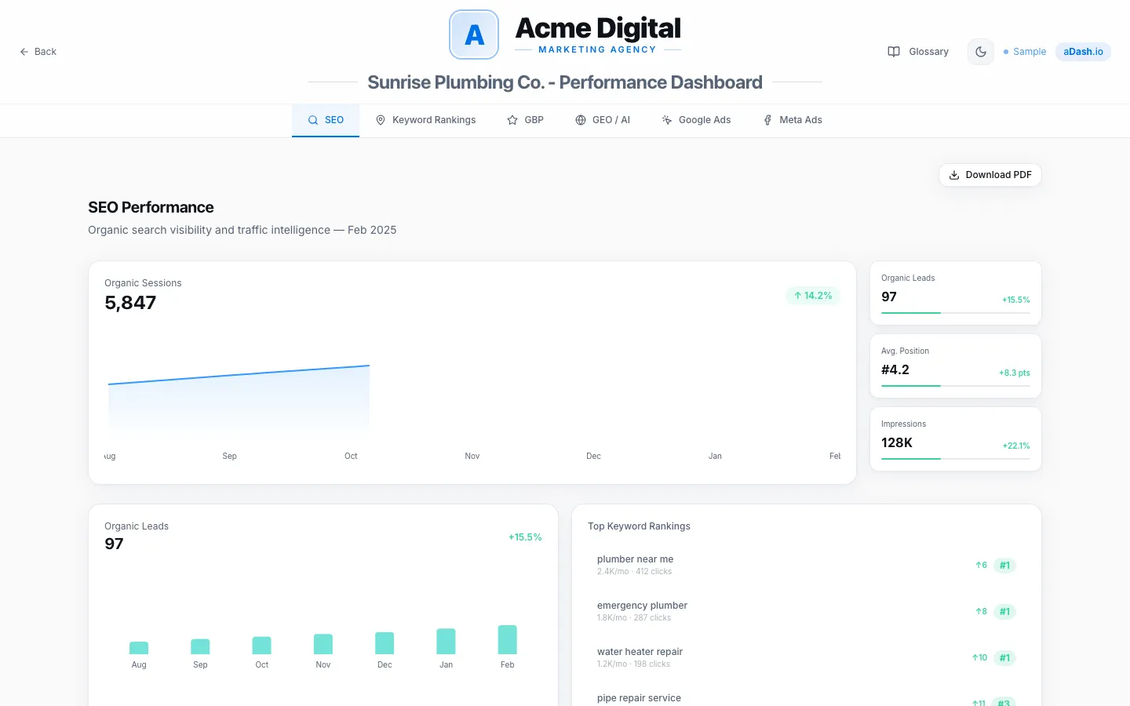Click the Top Keyword Rankings heading

coord(639,526)
